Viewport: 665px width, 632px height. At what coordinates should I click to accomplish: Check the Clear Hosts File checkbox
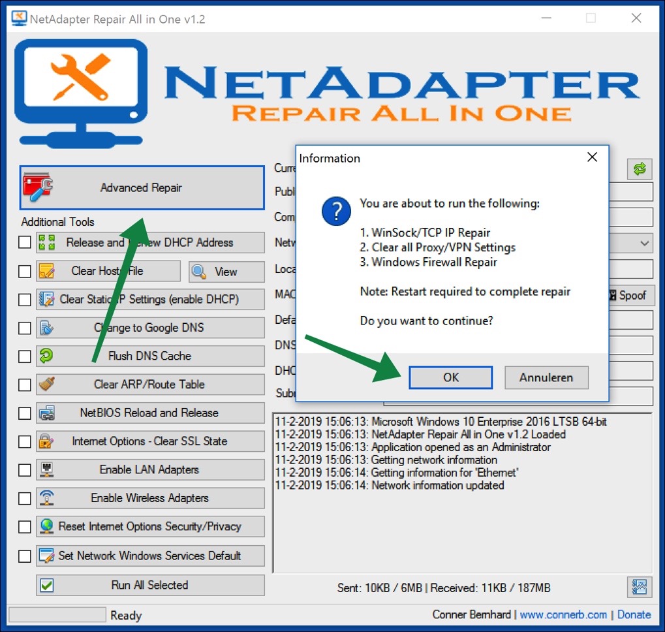(x=25, y=271)
